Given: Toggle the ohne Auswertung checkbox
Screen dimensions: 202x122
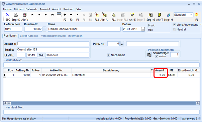Looking at the screenshot, I should pos(174,25).
